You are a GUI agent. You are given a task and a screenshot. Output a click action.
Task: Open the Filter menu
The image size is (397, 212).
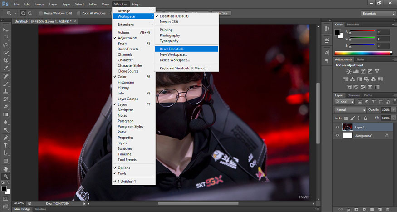(93, 4)
